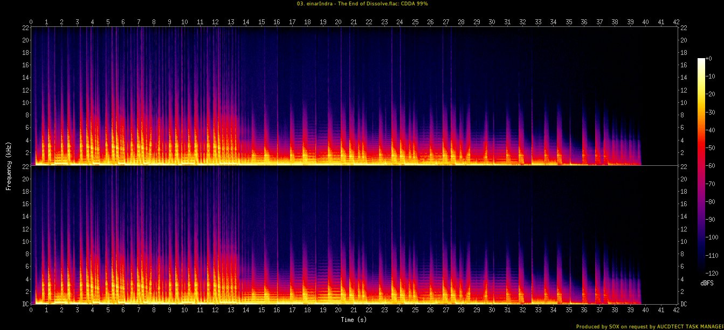
Task: Click the 20 second tick on the top time axis
Action: [x=338, y=22]
